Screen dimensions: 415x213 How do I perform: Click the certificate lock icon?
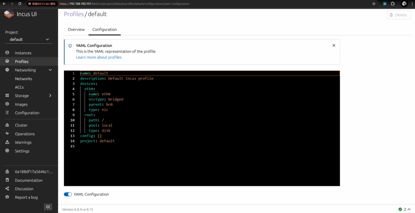click(x=7, y=172)
